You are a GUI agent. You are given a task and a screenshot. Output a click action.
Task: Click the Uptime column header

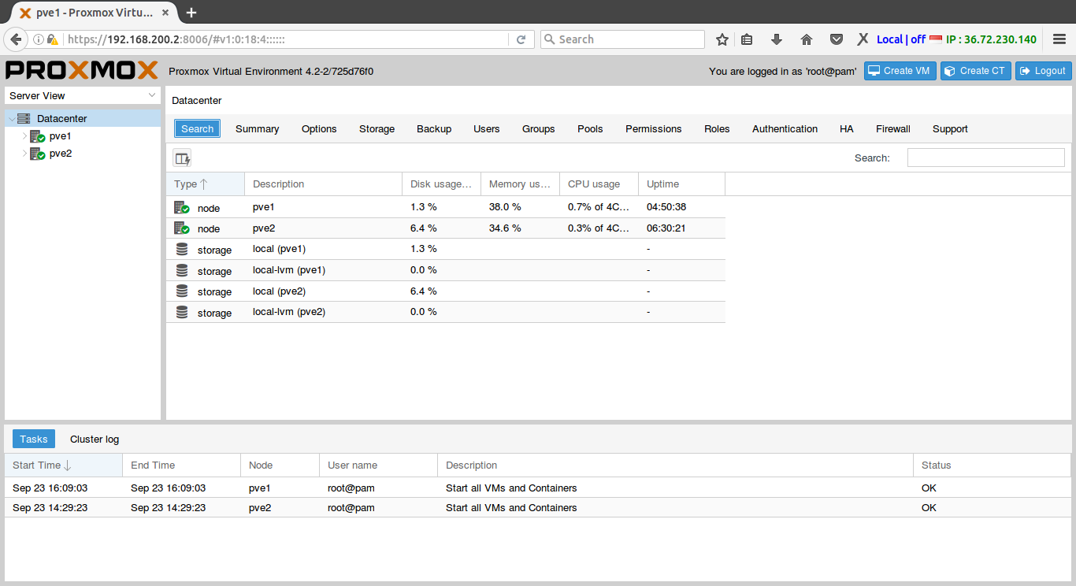tap(681, 184)
